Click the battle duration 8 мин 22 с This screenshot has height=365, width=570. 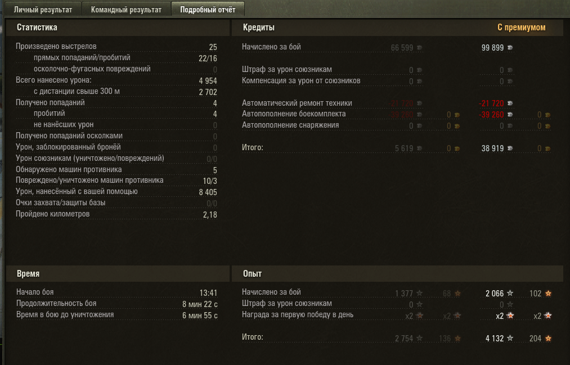click(x=200, y=304)
